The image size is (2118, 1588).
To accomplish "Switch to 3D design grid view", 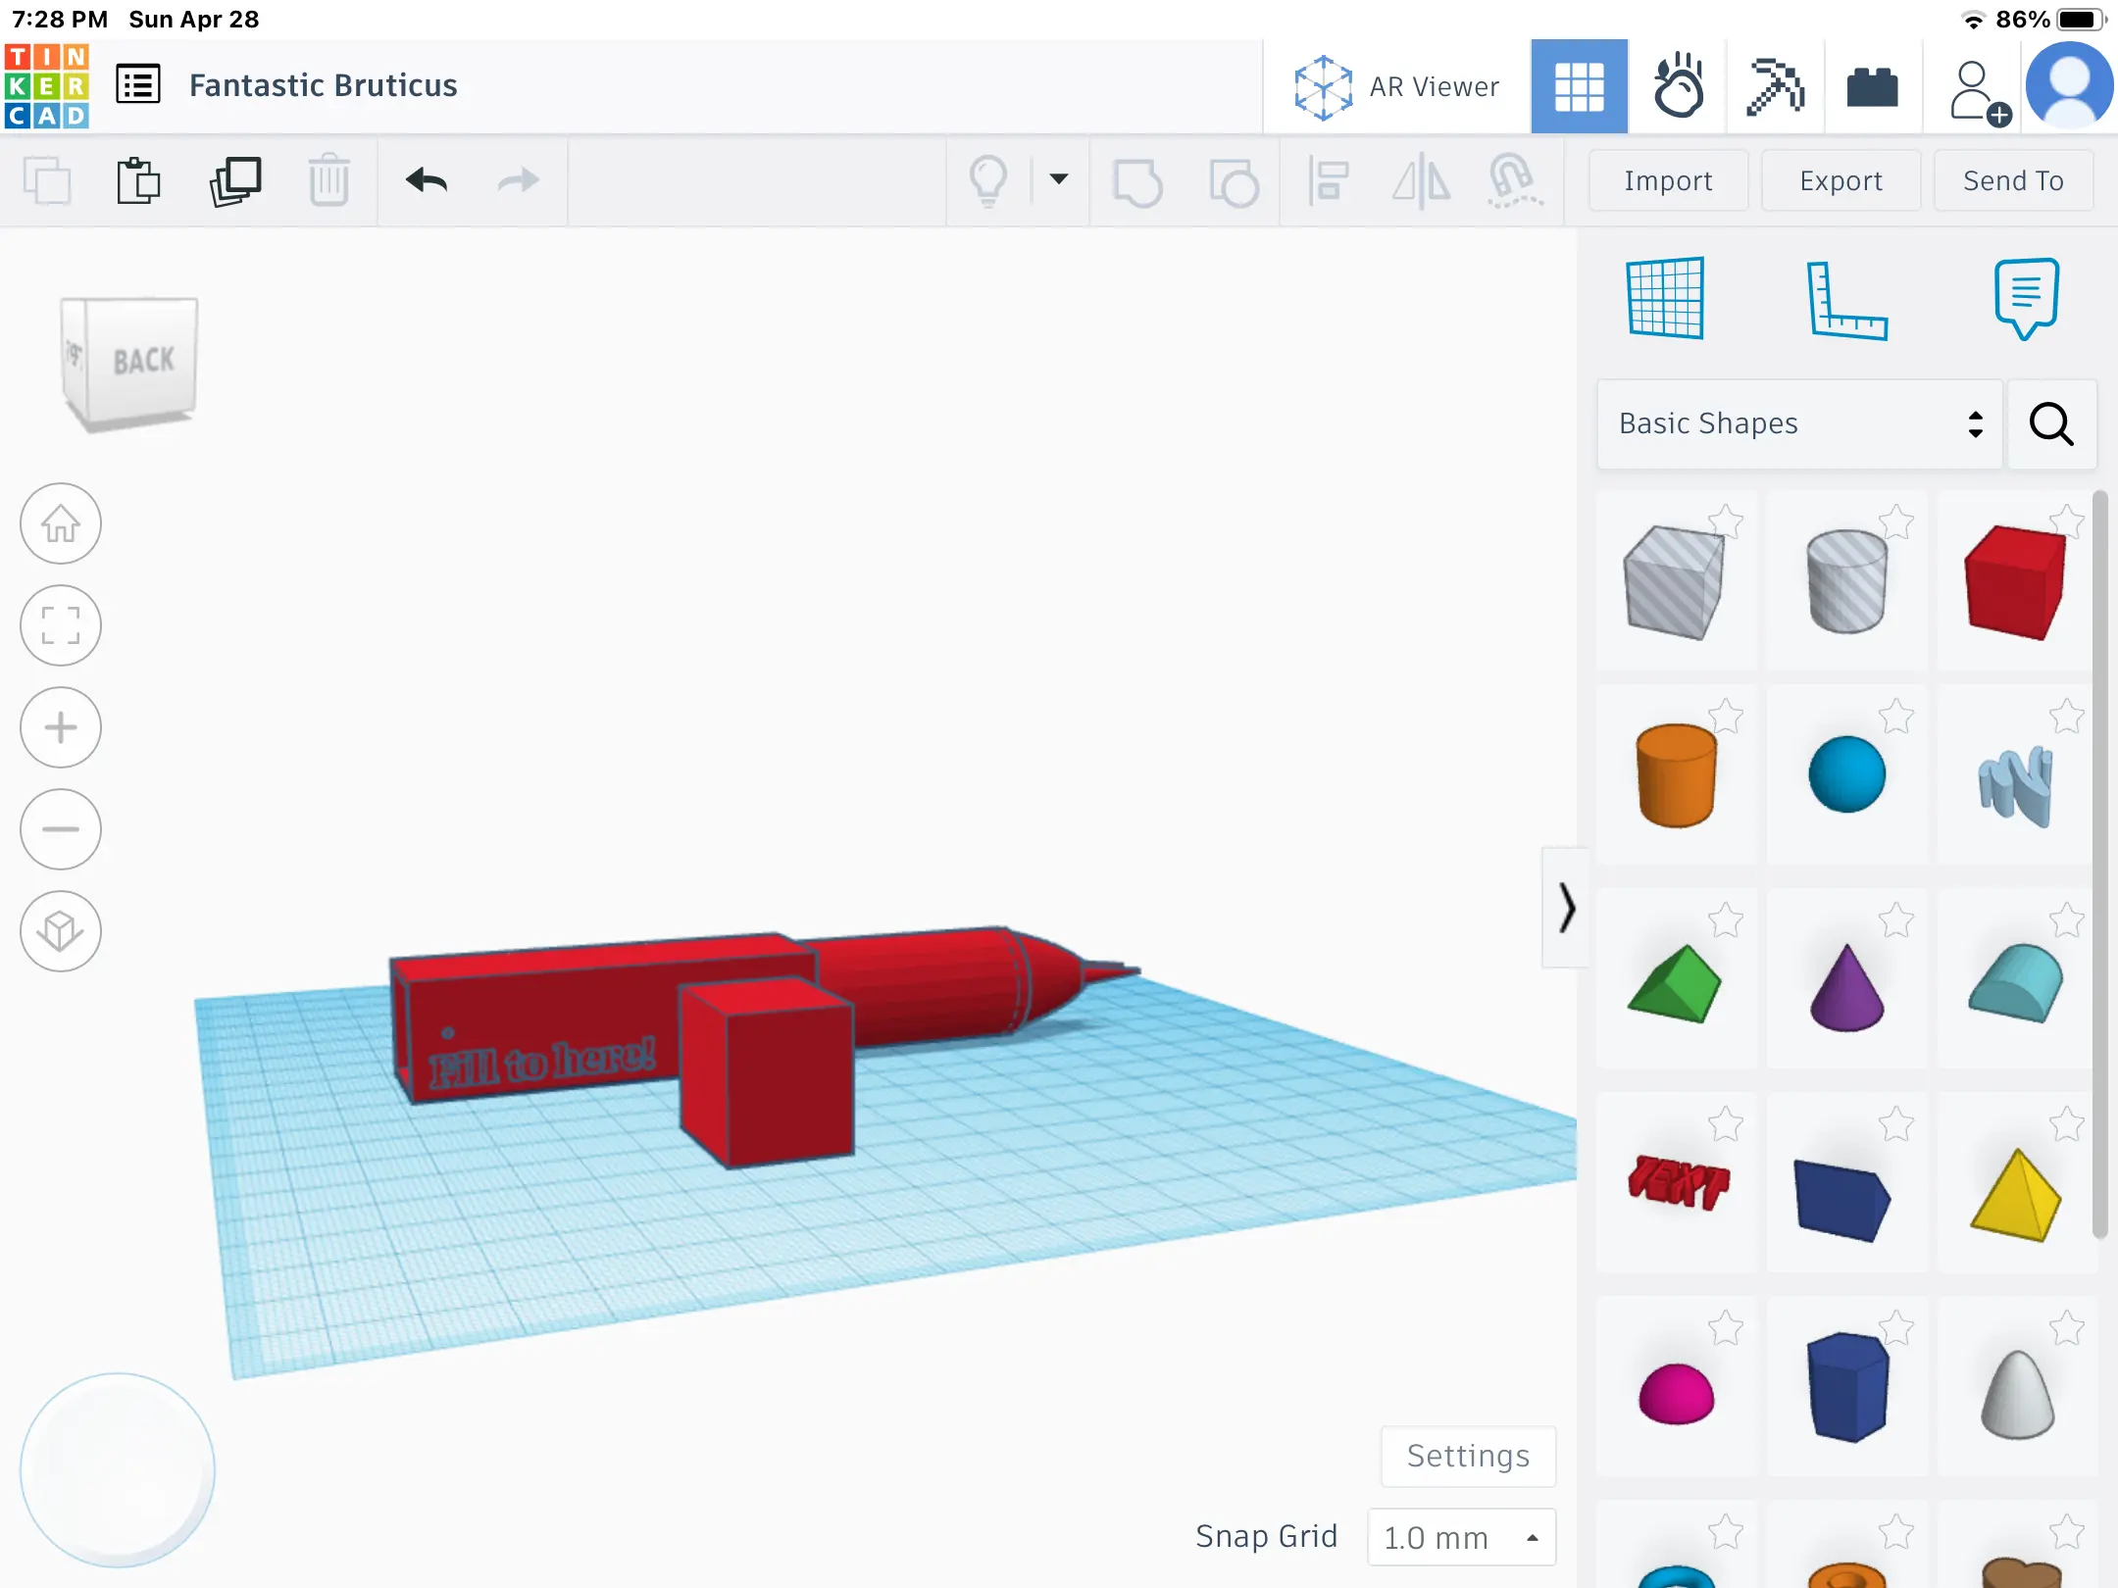I will 1579,86.
